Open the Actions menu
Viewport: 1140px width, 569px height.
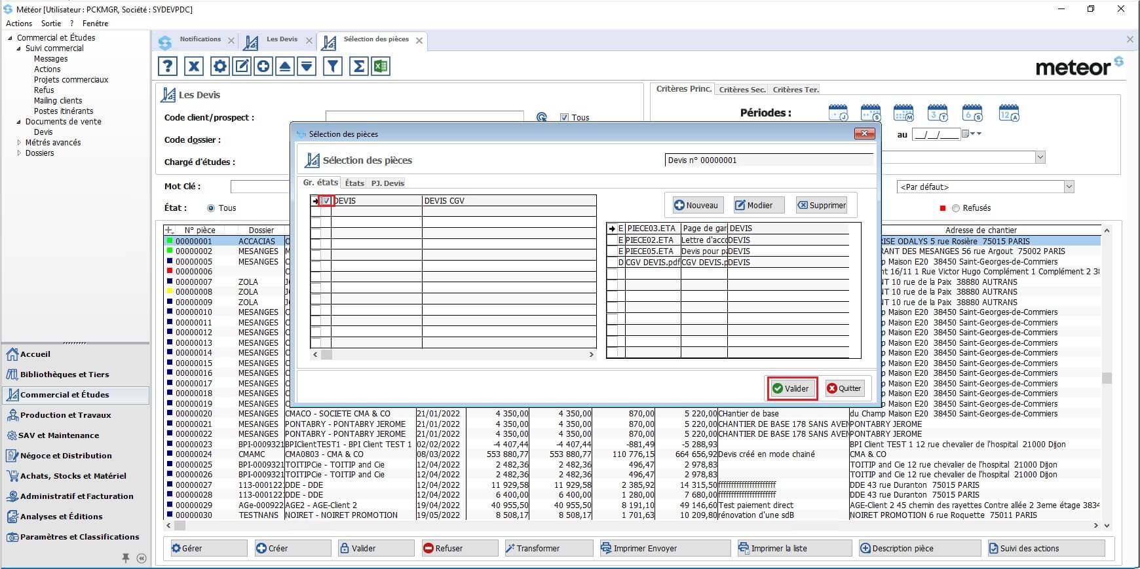[19, 23]
